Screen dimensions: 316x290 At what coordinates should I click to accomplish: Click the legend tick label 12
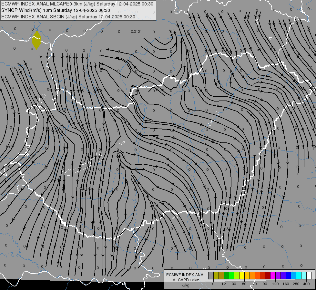click(224, 284)
